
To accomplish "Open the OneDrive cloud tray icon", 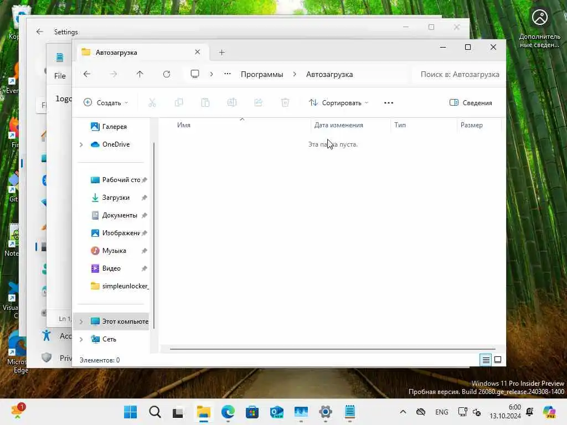I will [x=421, y=412].
